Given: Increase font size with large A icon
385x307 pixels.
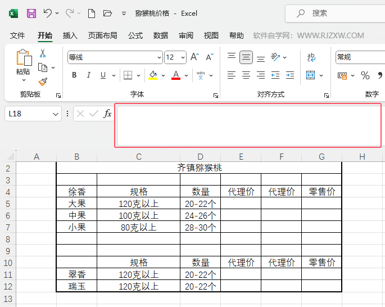Looking at the screenshot, I should pos(194,57).
